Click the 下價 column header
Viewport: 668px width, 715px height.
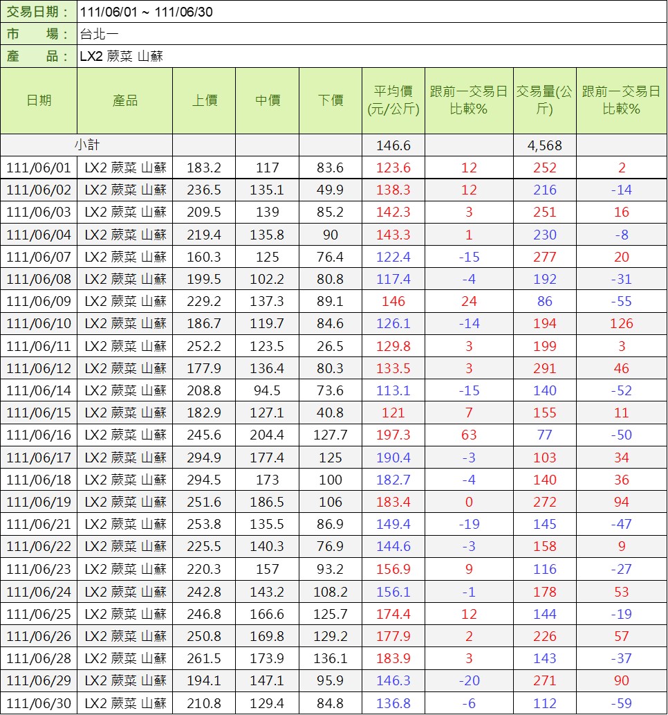[331, 100]
